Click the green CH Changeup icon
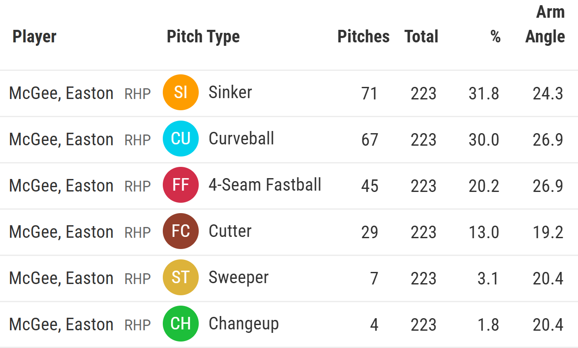Screen dimensions: 578x348 pyautogui.click(x=181, y=324)
